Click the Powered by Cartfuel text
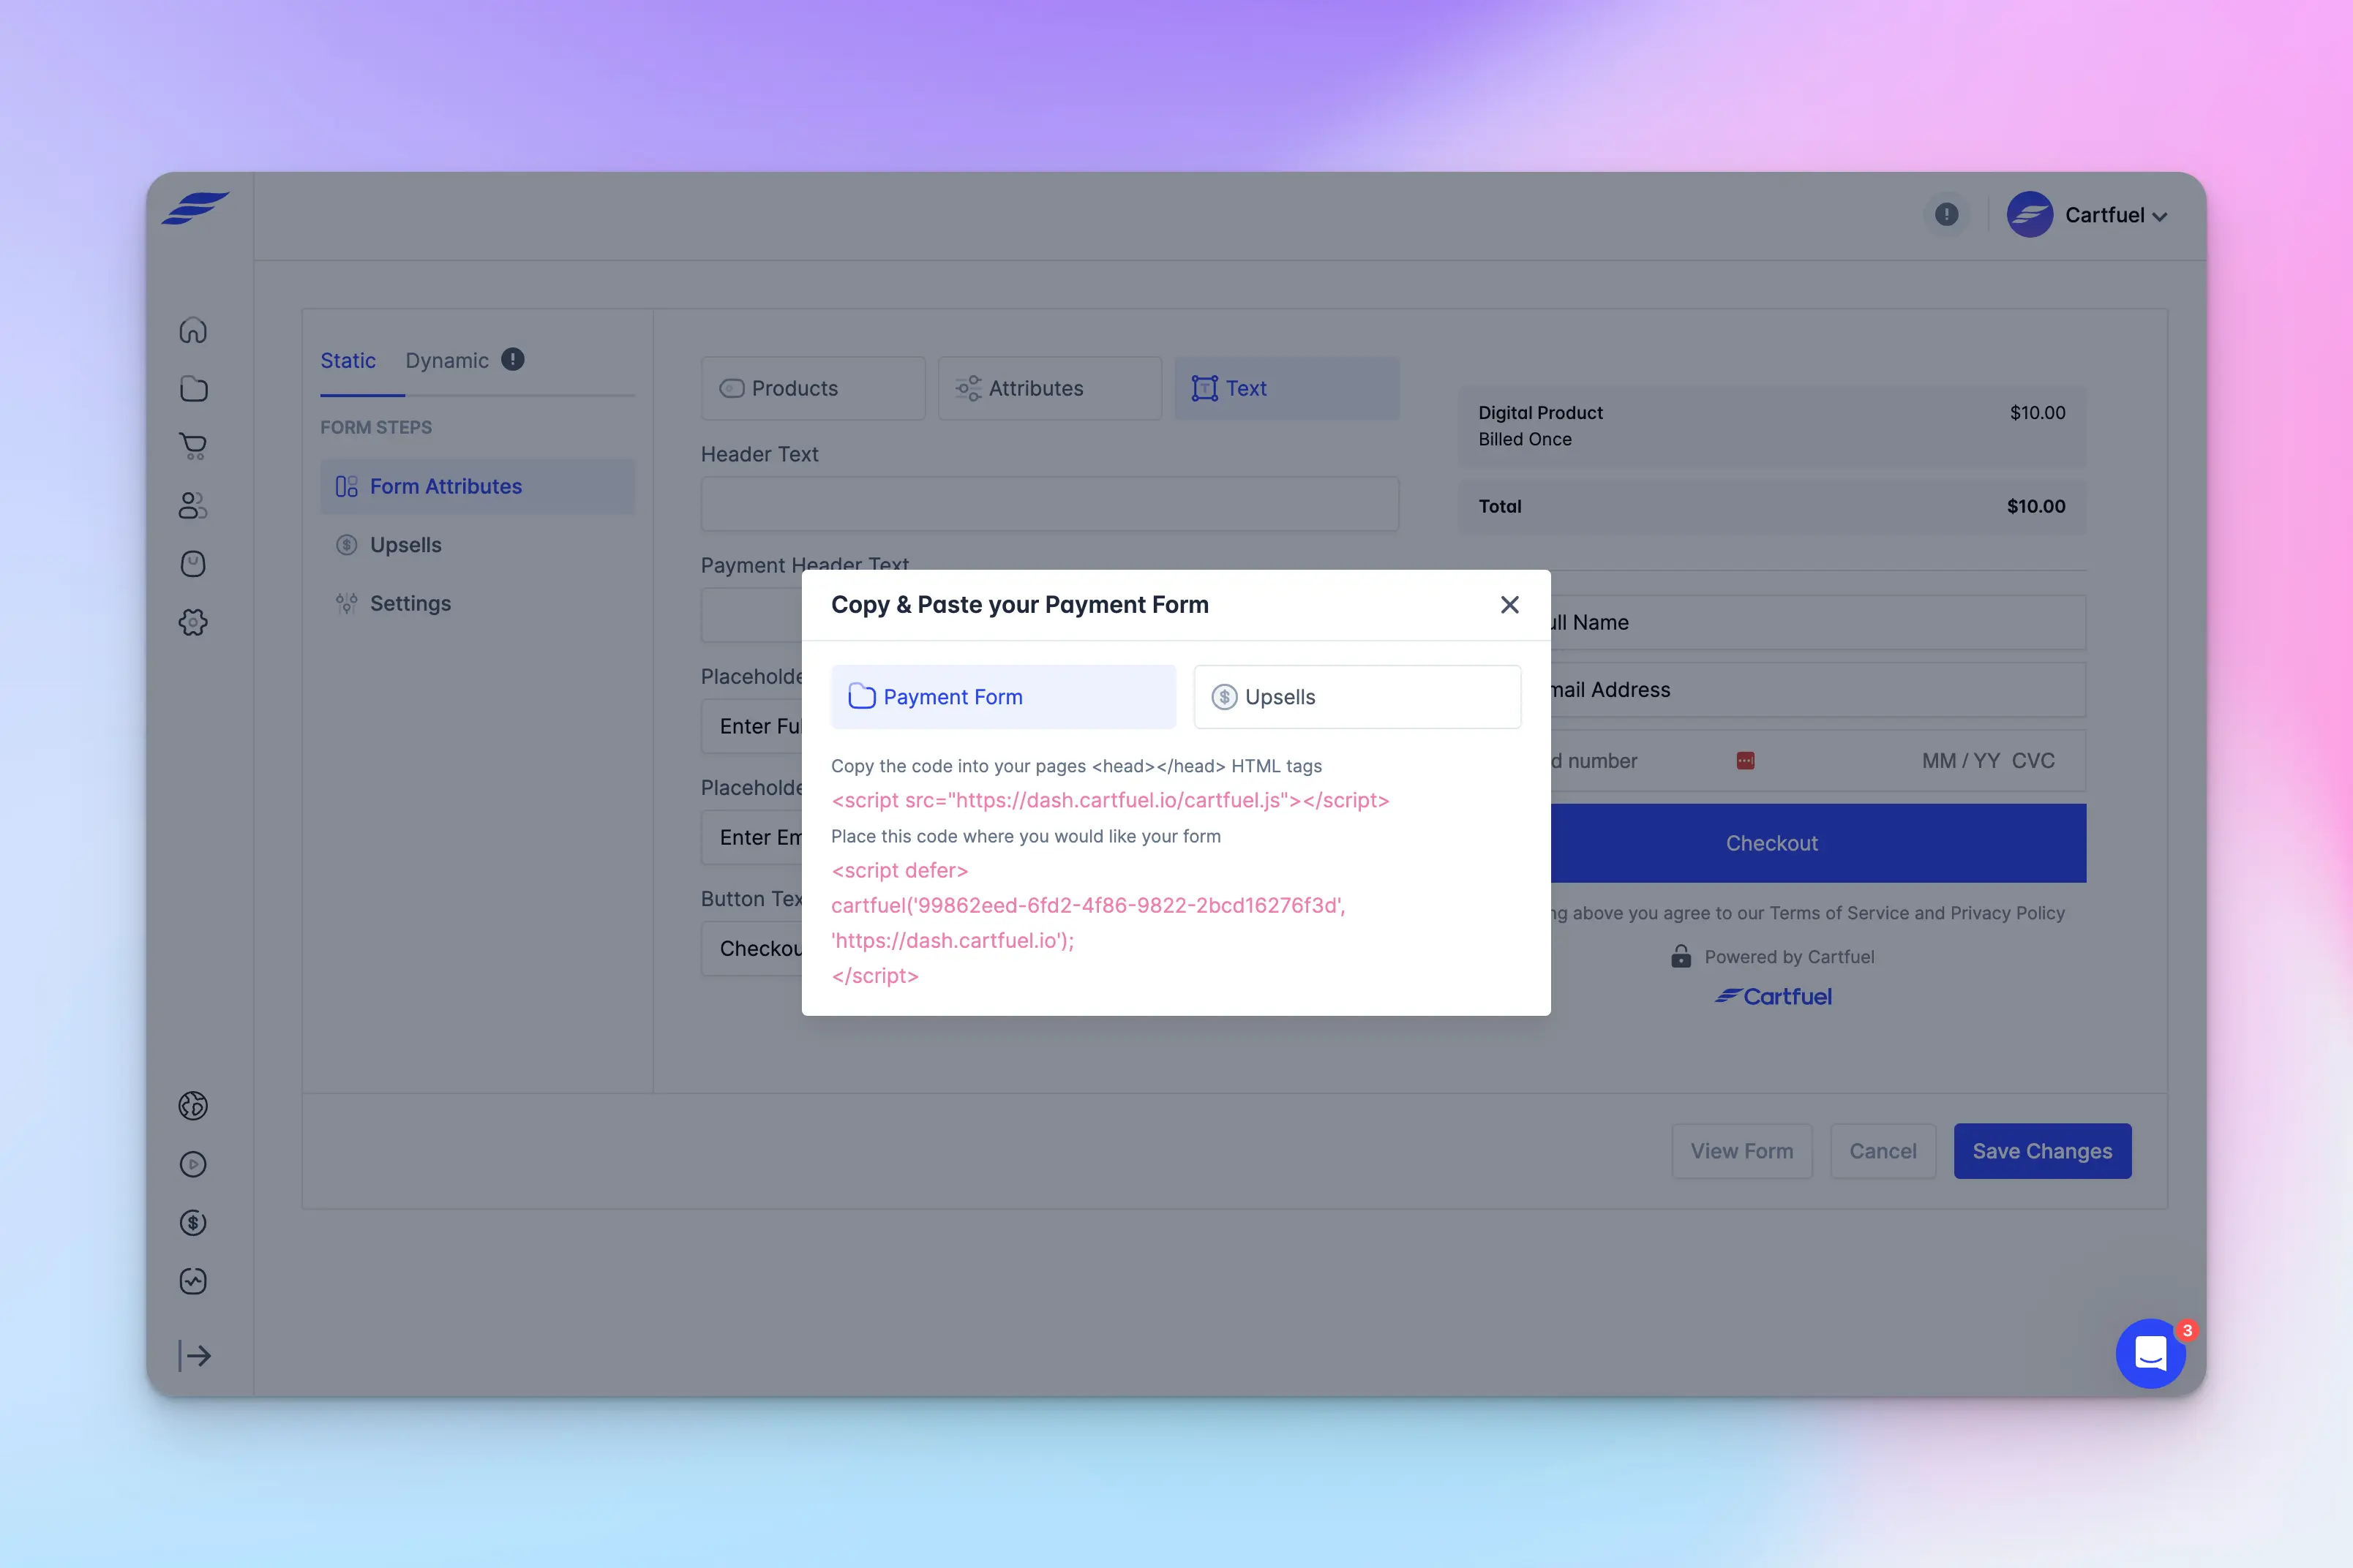The height and width of the screenshot is (1568, 2353). (x=1790, y=957)
